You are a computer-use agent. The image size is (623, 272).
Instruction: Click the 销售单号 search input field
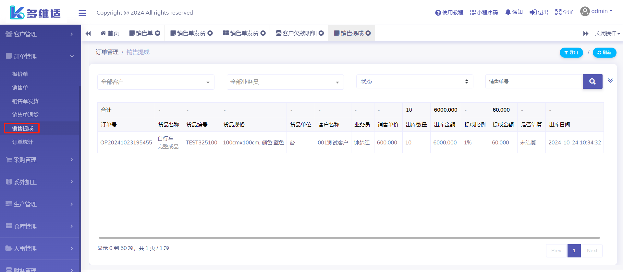pyautogui.click(x=534, y=82)
